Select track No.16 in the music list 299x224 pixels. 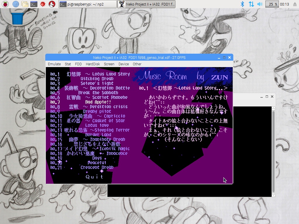tap(86, 144)
